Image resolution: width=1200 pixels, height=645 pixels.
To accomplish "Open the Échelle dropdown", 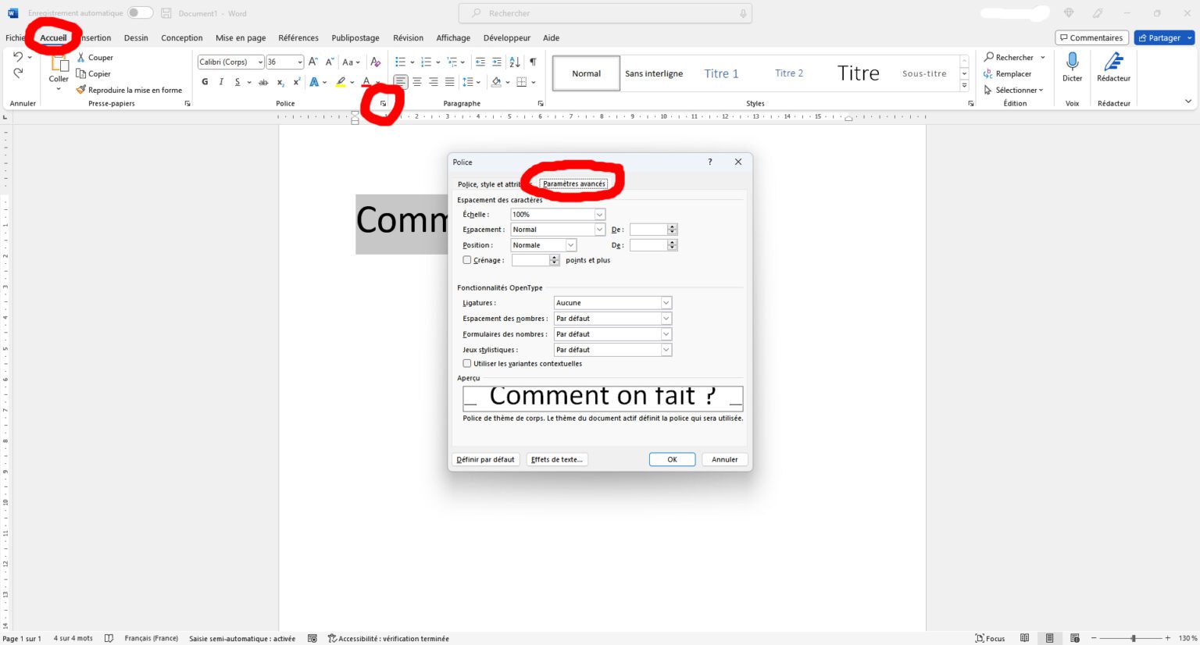I will click(x=598, y=214).
